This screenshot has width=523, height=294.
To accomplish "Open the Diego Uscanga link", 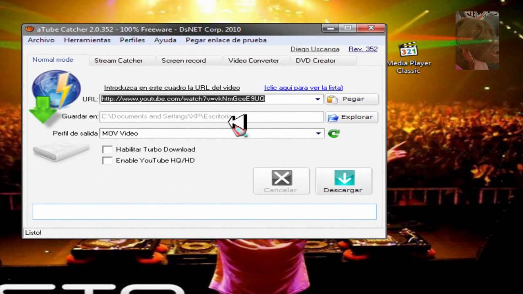I will [x=315, y=49].
